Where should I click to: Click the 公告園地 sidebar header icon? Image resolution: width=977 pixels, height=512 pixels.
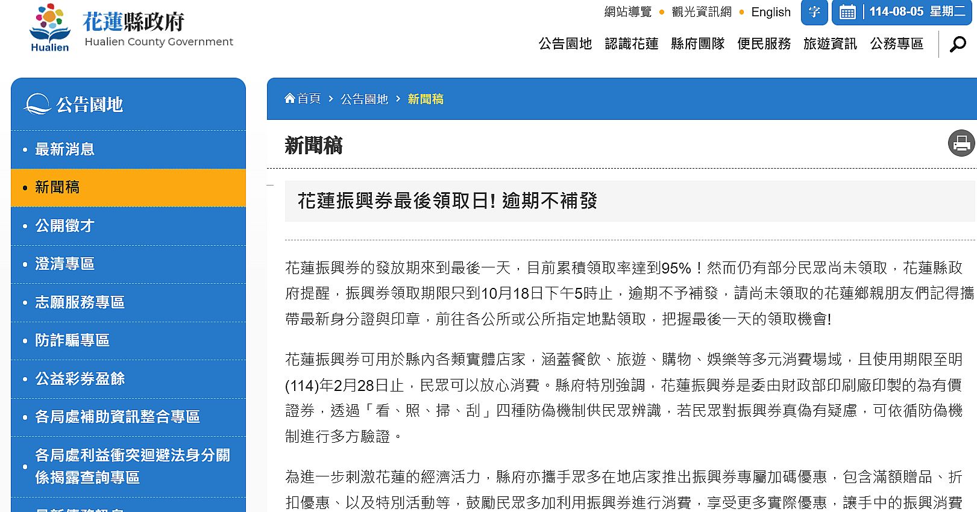[37, 104]
